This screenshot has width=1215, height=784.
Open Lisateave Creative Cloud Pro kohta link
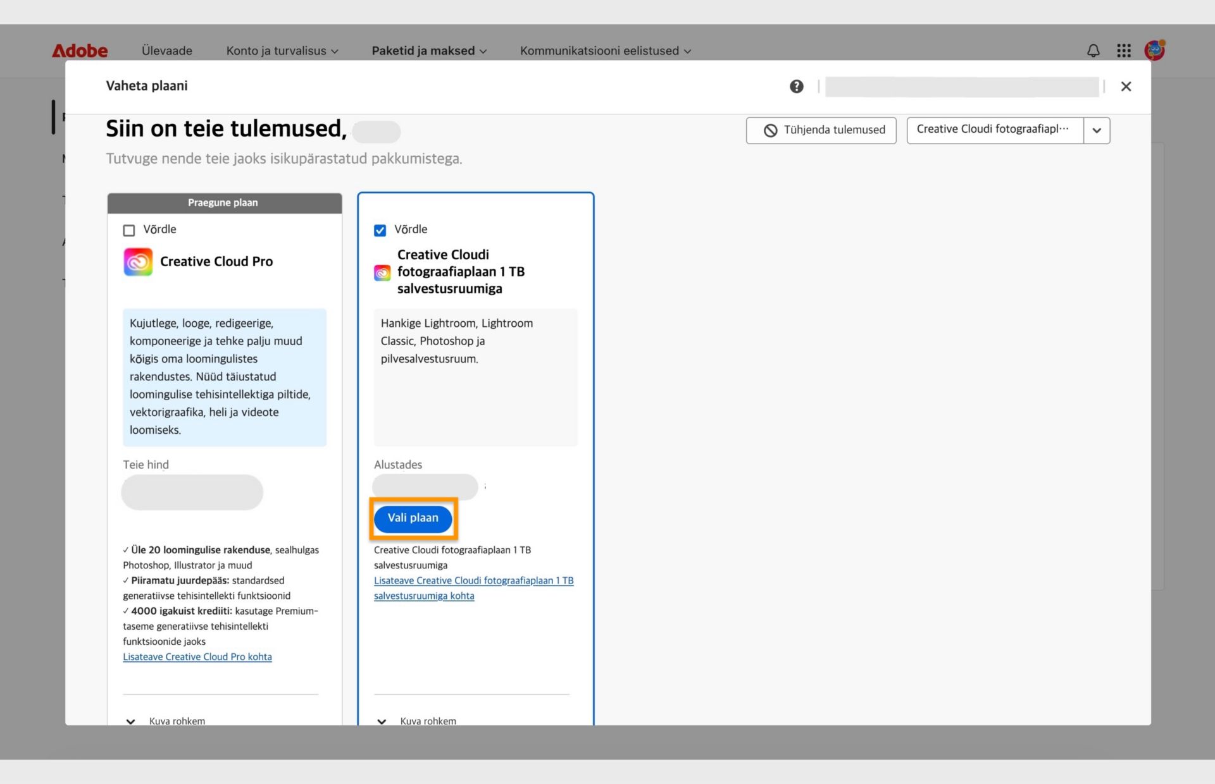[x=197, y=657]
